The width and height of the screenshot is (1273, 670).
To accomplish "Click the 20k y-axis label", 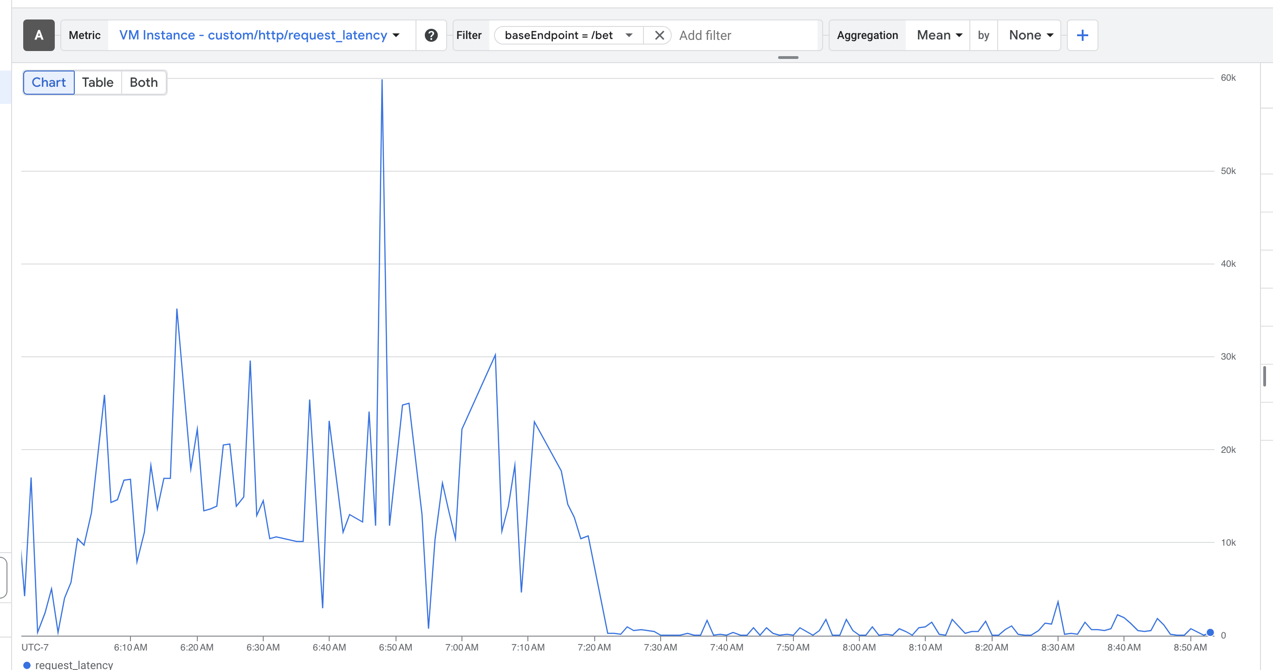I will tap(1228, 450).
